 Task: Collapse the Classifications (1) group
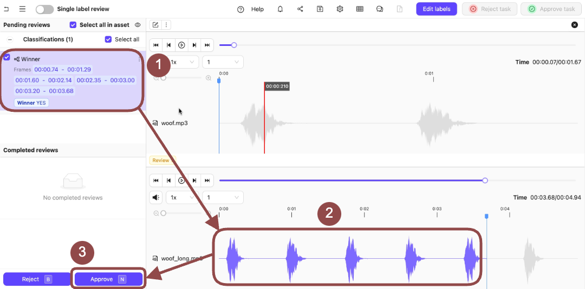pos(10,39)
